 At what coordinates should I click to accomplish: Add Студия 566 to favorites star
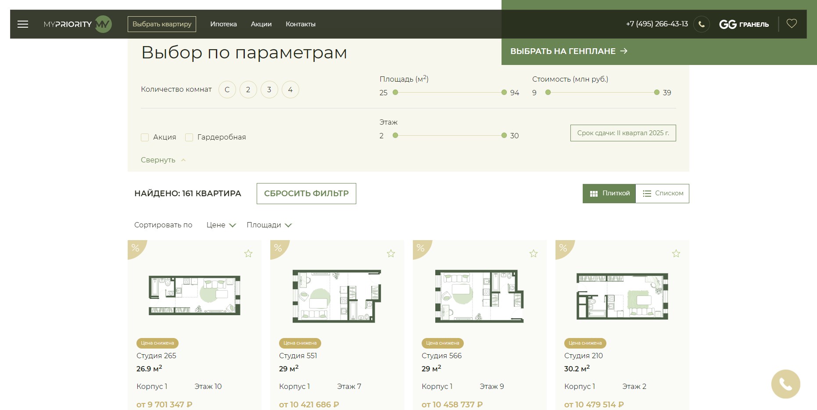coord(534,253)
